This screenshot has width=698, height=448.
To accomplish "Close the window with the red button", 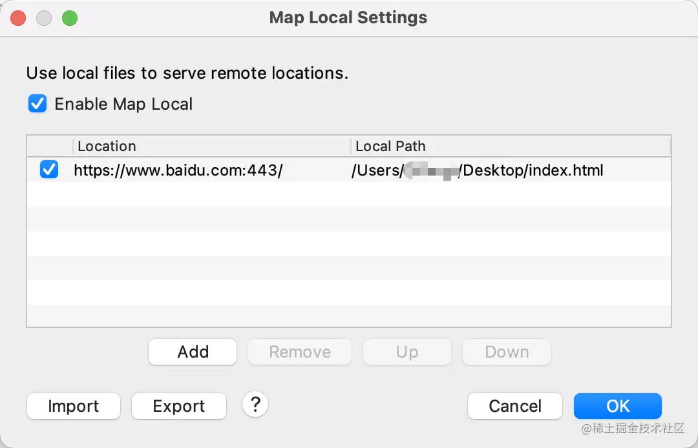I will point(19,18).
